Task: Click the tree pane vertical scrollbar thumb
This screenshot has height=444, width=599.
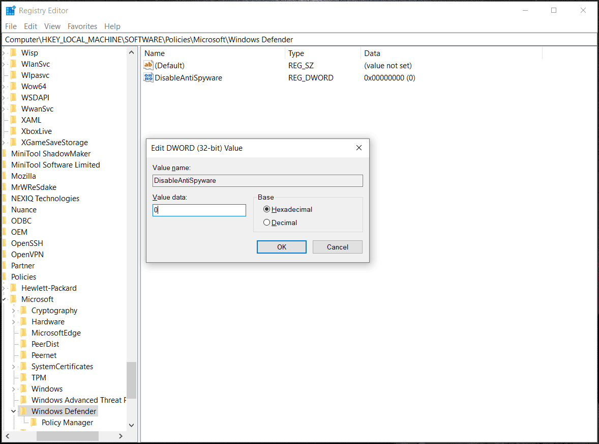Action: point(131,380)
